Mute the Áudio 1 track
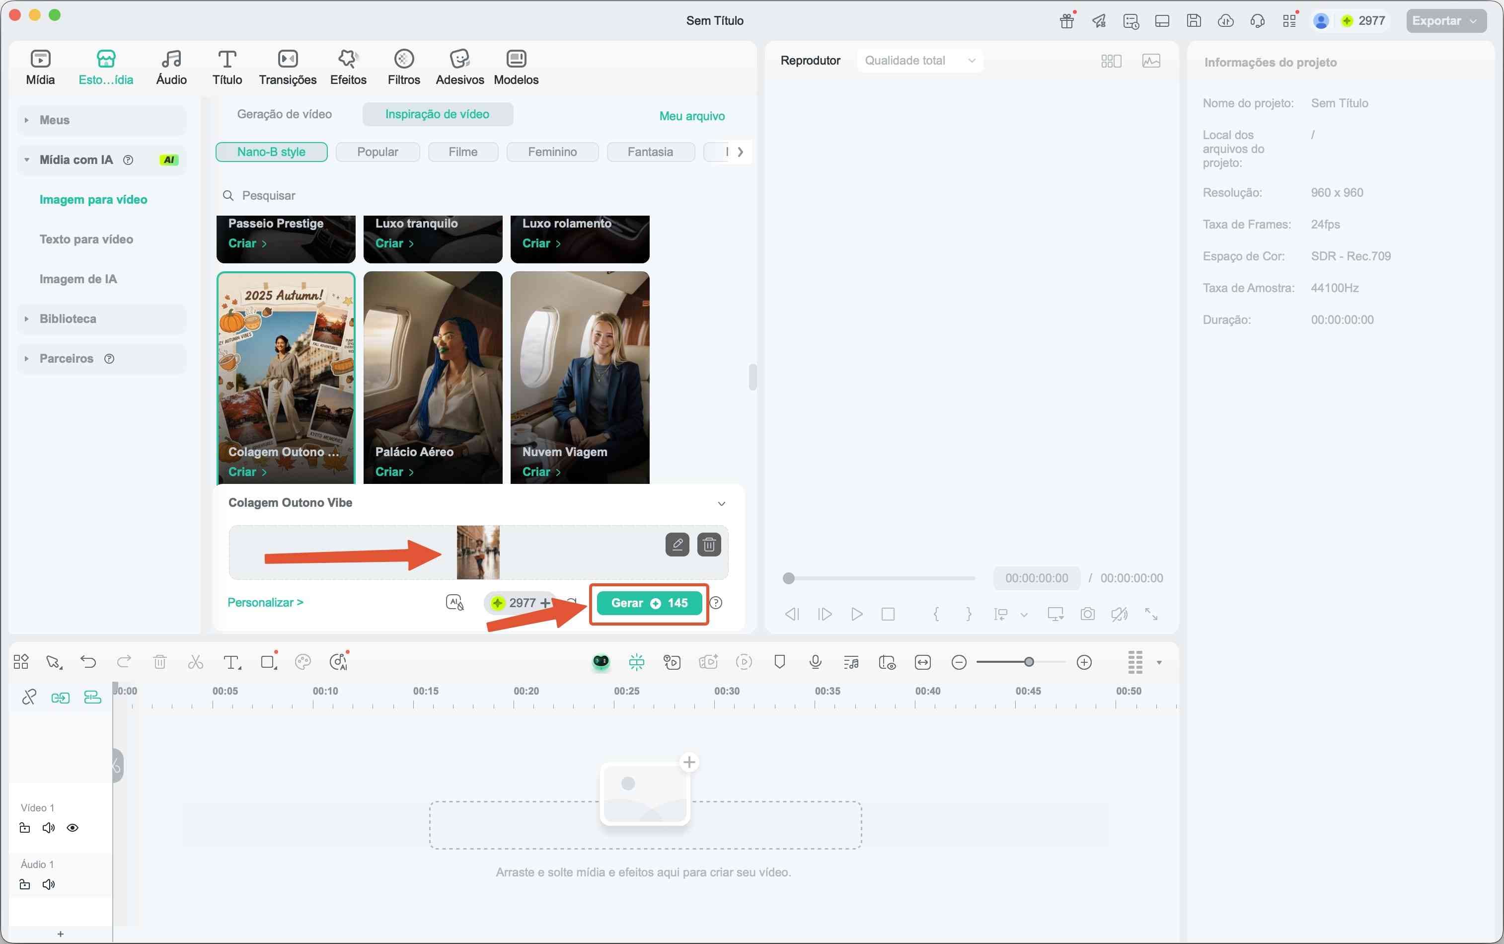Viewport: 1504px width, 944px height. click(x=49, y=884)
